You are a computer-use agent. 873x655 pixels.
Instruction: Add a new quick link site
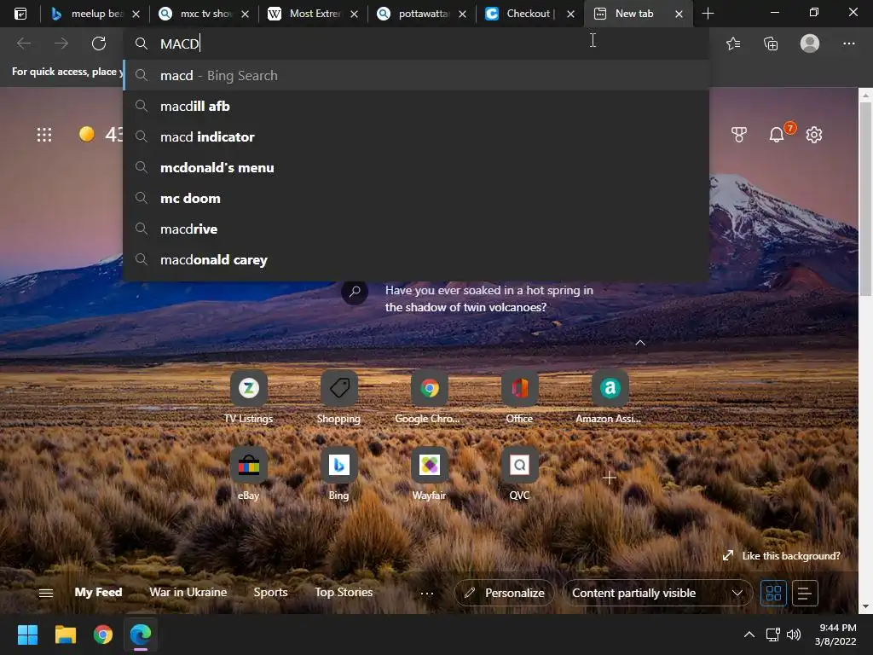tap(610, 478)
